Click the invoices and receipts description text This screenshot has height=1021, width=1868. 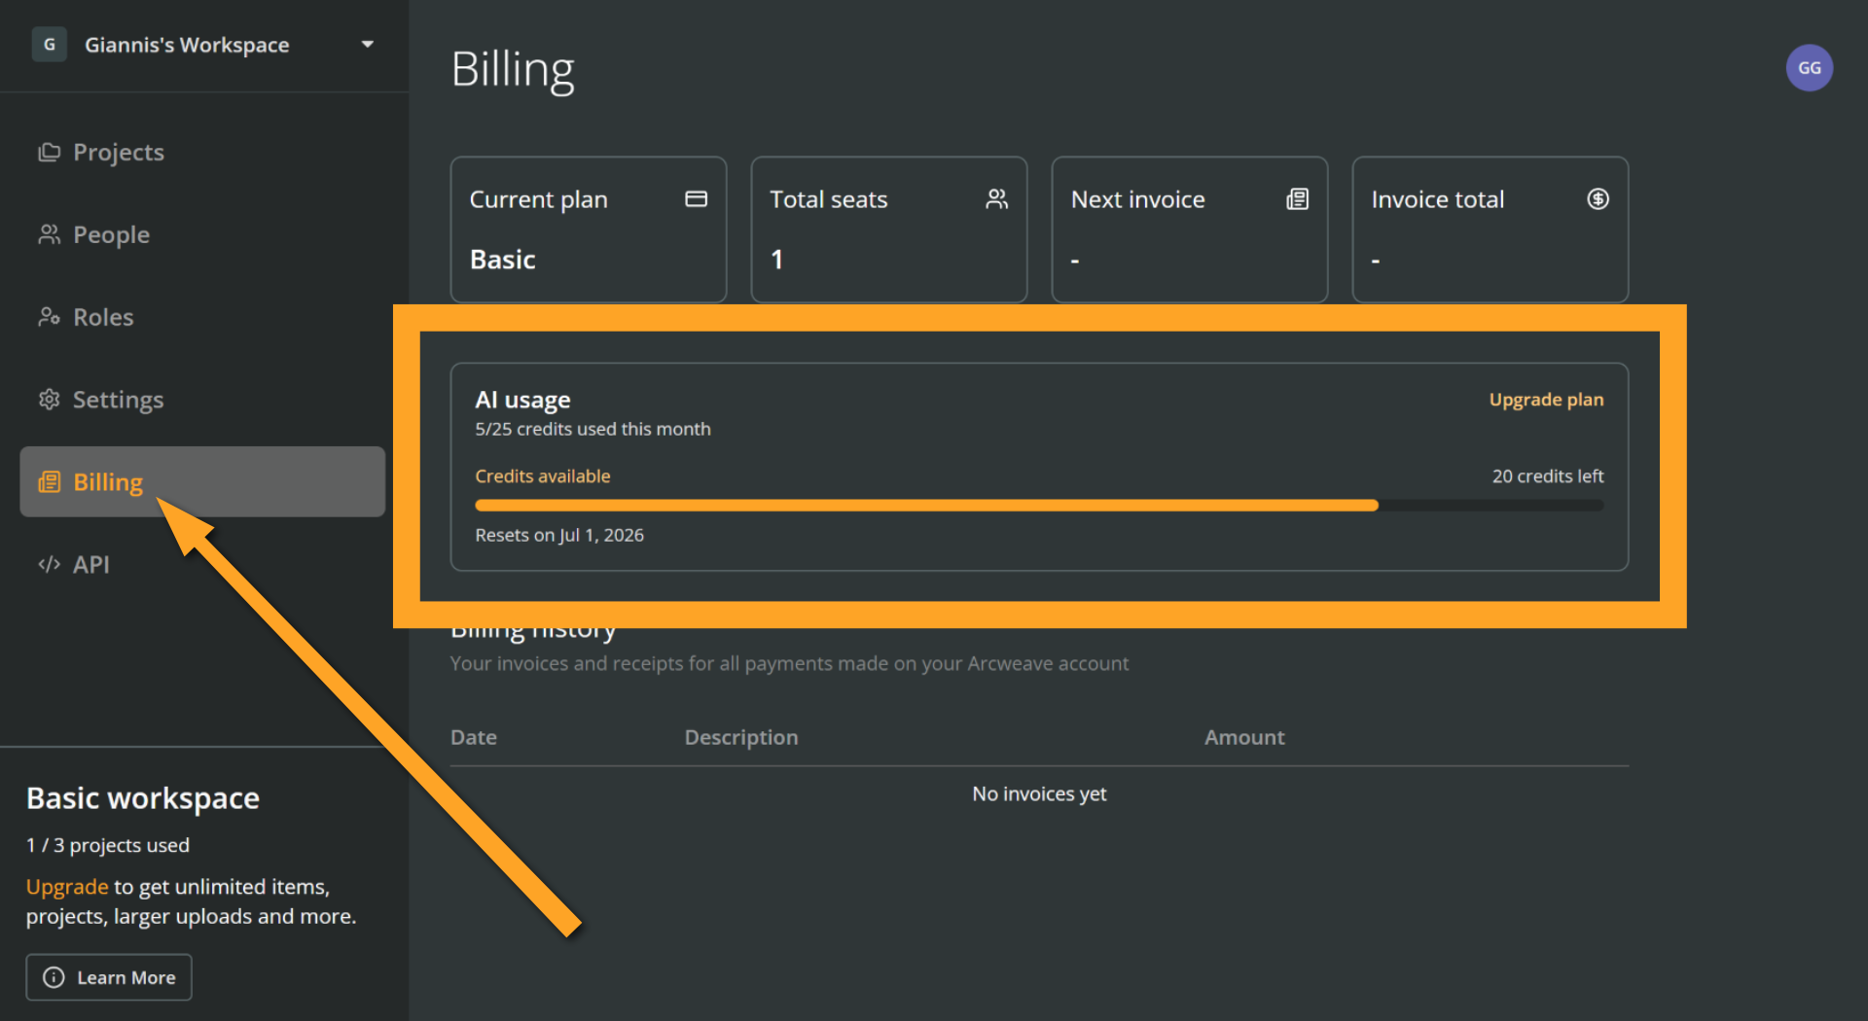[x=789, y=663]
